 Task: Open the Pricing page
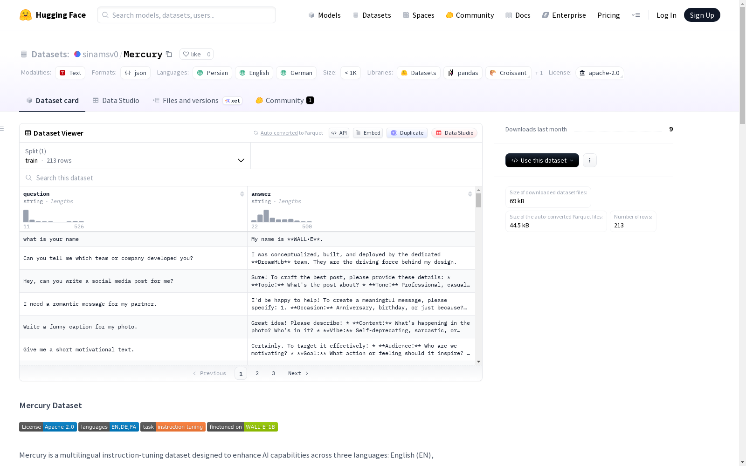tap(608, 15)
